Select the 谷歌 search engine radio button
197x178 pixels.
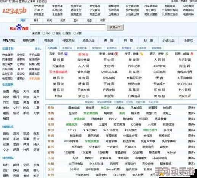75,33
